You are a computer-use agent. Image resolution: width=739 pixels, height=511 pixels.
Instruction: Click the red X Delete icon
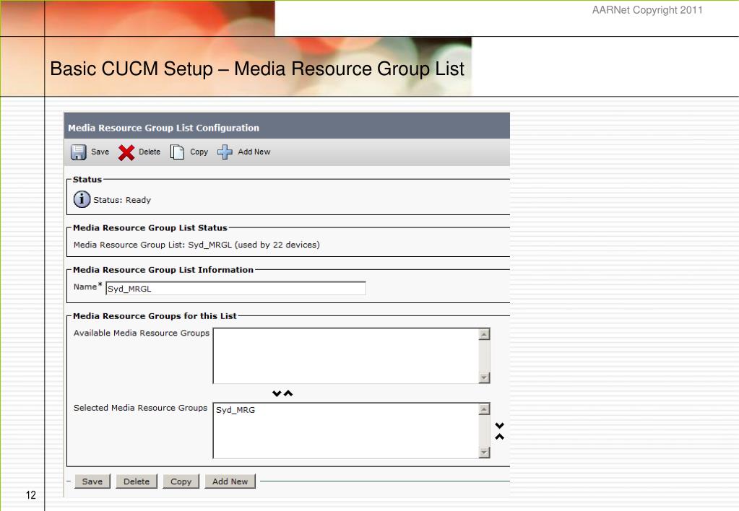(126, 152)
